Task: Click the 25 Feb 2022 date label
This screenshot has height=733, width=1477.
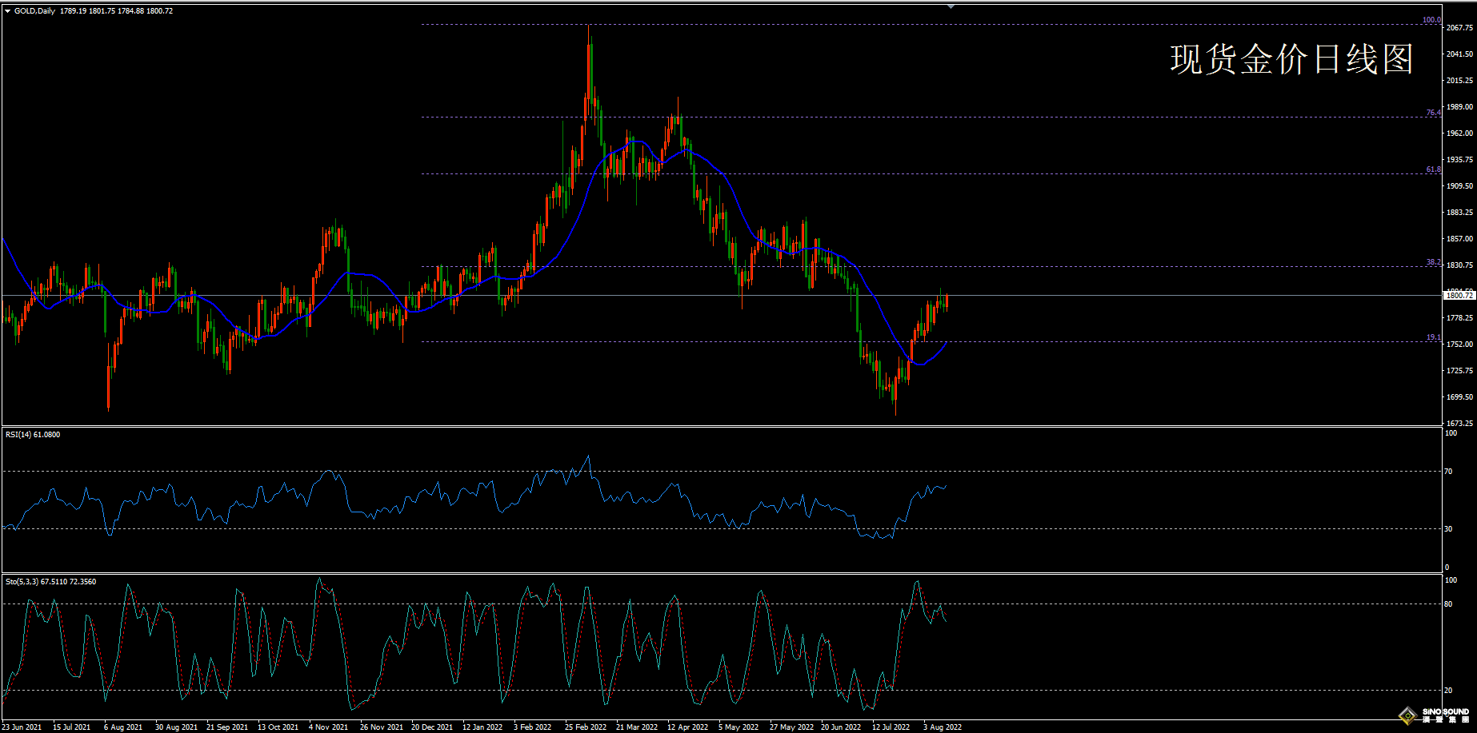Action: coord(586,727)
